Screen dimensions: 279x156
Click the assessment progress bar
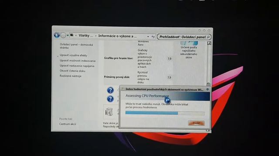pyautogui.click(x=165, y=113)
